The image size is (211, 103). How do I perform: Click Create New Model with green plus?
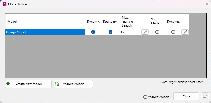[29, 84]
